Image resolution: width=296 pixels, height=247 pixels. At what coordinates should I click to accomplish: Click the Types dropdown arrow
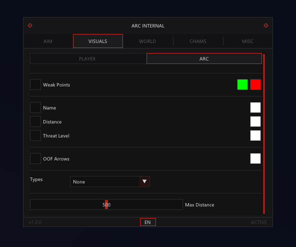tap(144, 181)
